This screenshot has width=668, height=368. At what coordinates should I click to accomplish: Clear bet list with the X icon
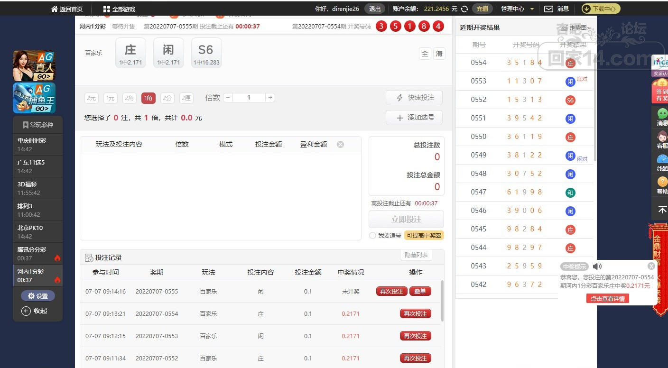coord(340,144)
